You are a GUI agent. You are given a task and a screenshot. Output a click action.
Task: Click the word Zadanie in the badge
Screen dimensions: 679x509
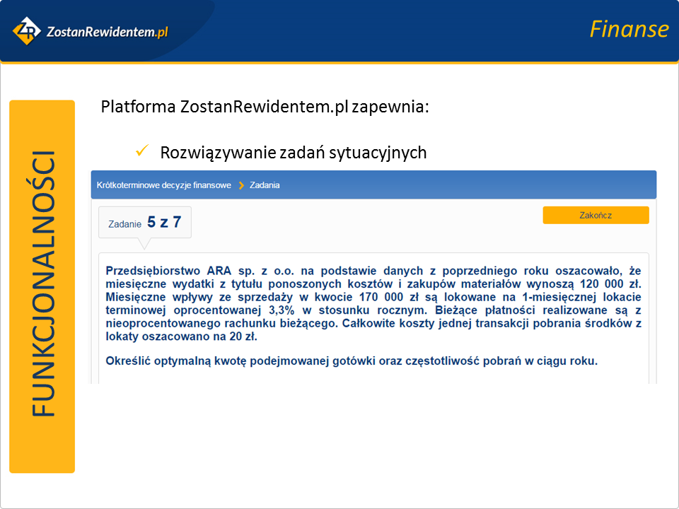pyautogui.click(x=124, y=224)
